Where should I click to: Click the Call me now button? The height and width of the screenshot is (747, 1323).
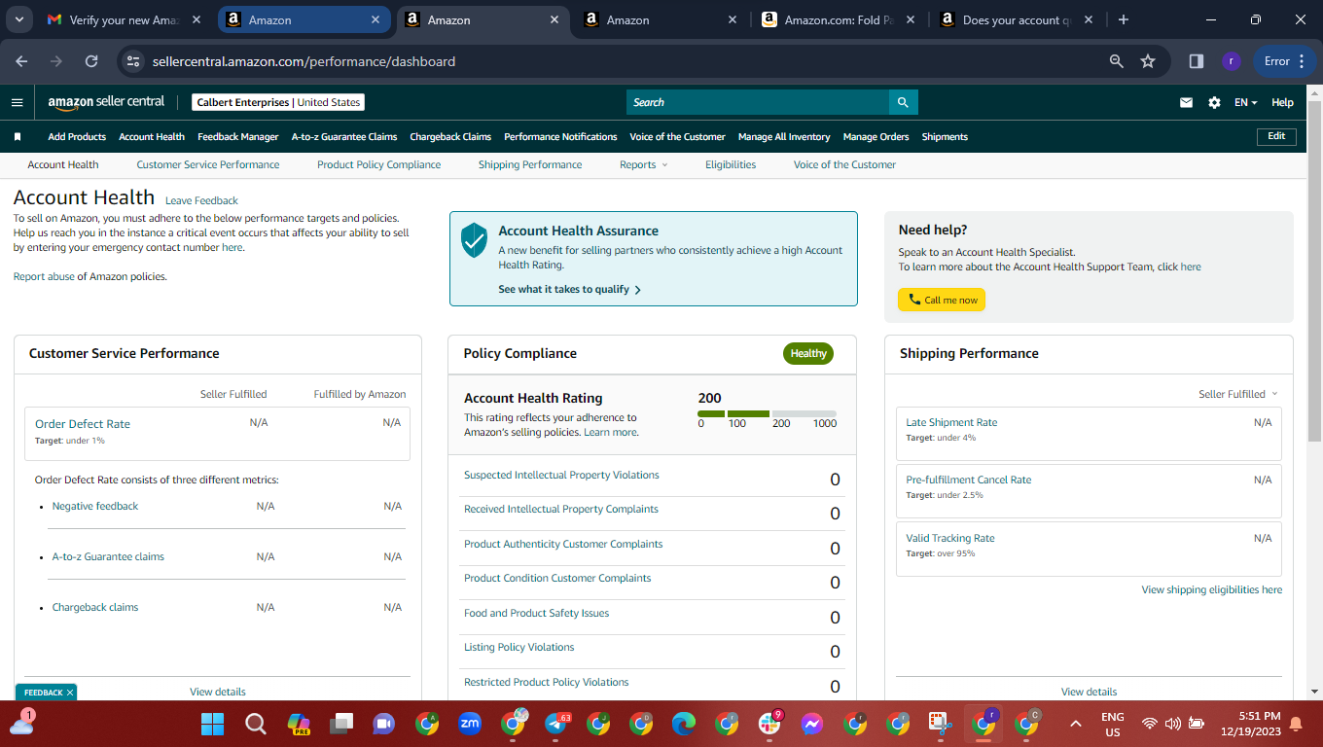pyautogui.click(x=942, y=300)
